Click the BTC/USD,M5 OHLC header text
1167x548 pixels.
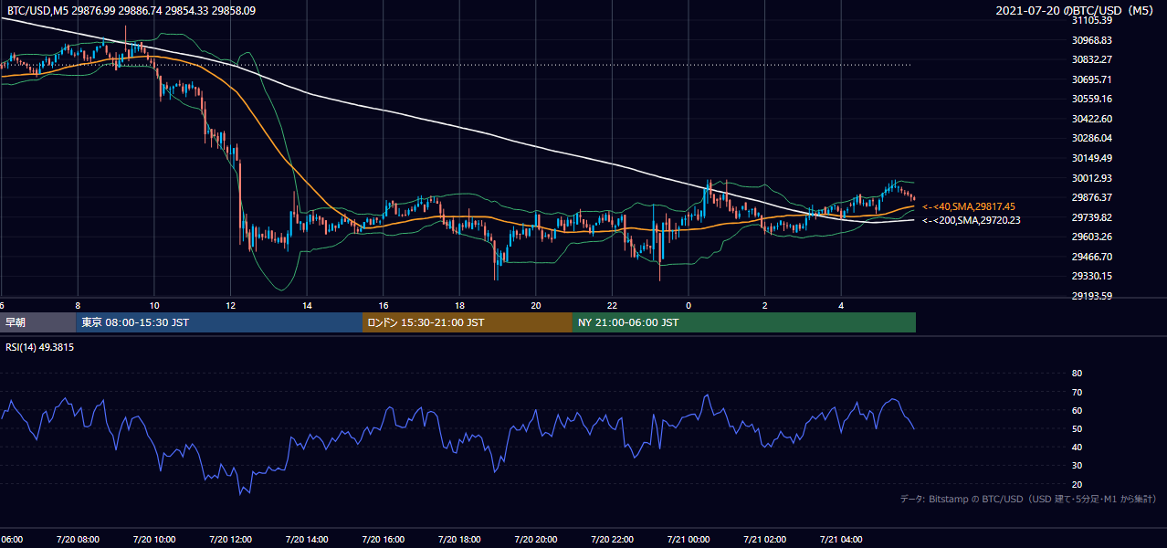(131, 10)
